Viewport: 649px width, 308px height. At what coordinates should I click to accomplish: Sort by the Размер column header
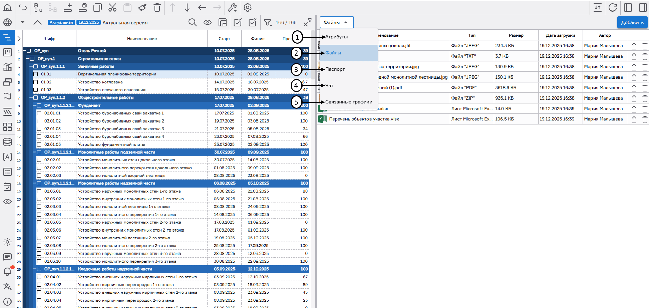516,35
